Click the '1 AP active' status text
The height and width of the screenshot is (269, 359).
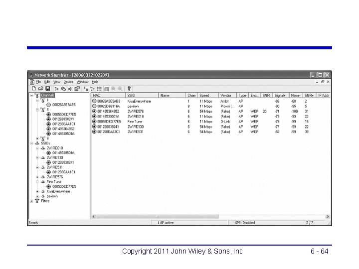[166, 223]
